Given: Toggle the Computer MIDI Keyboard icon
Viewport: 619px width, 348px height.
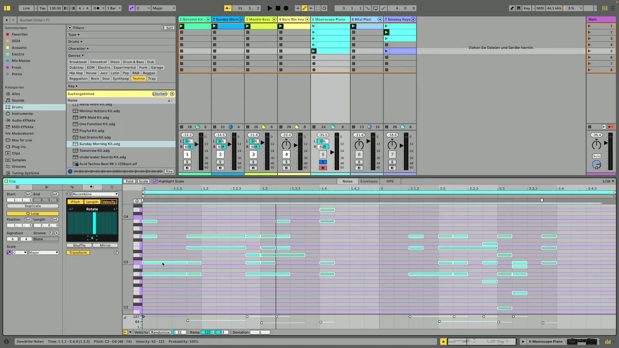Looking at the screenshot, I should (x=518, y=8).
